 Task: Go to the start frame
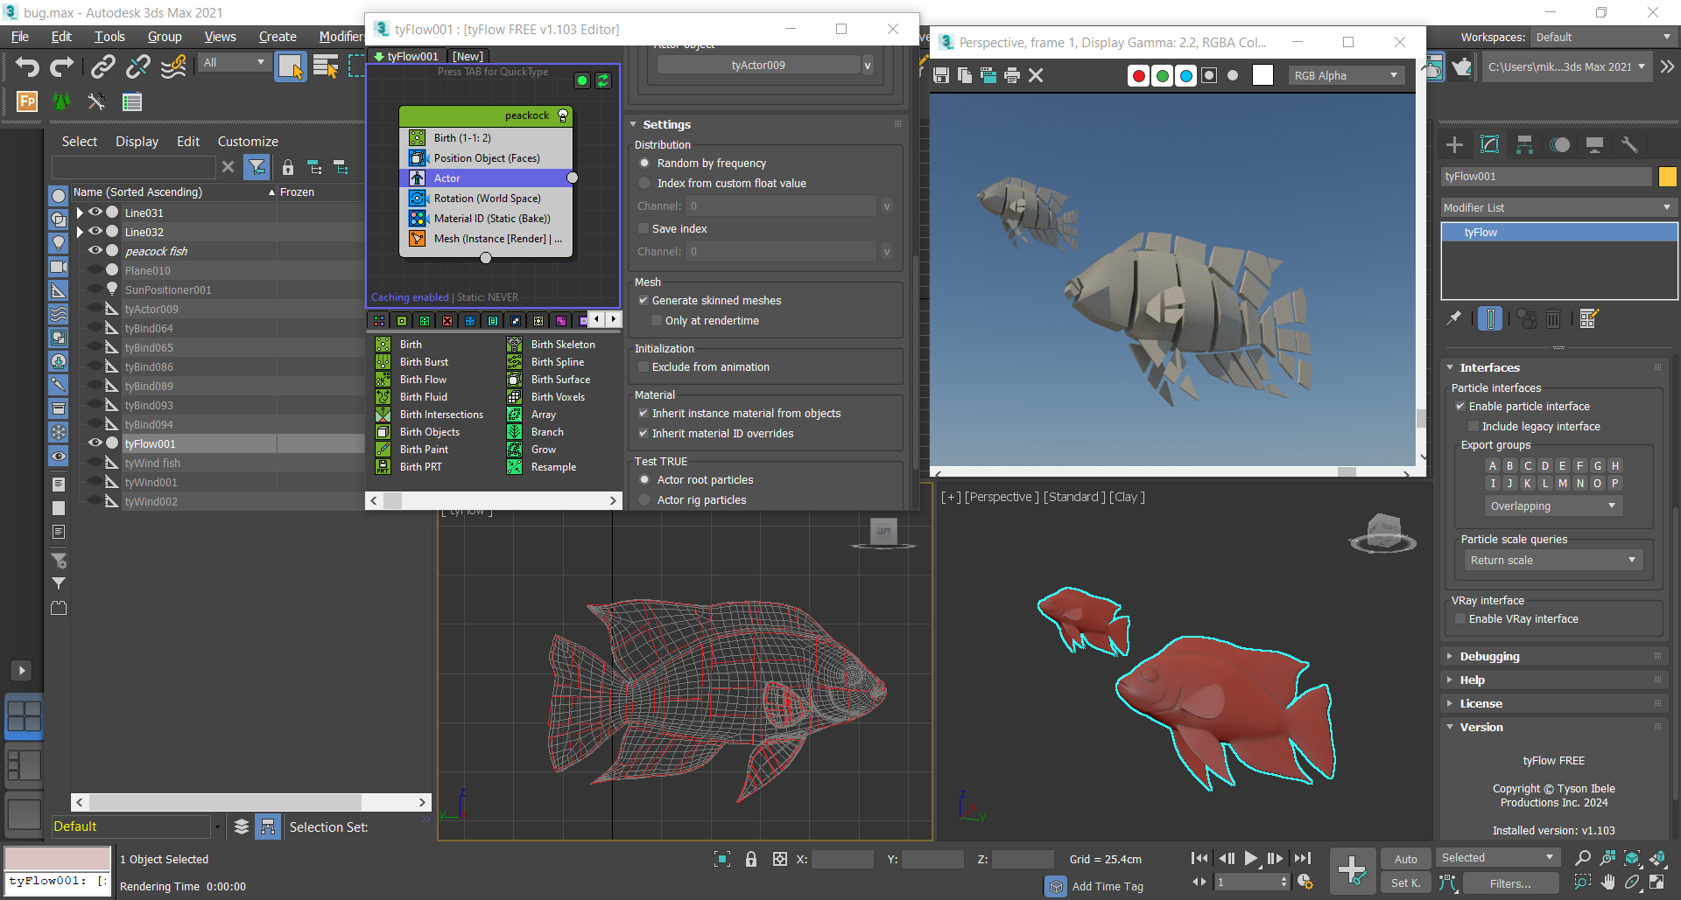point(1199,858)
